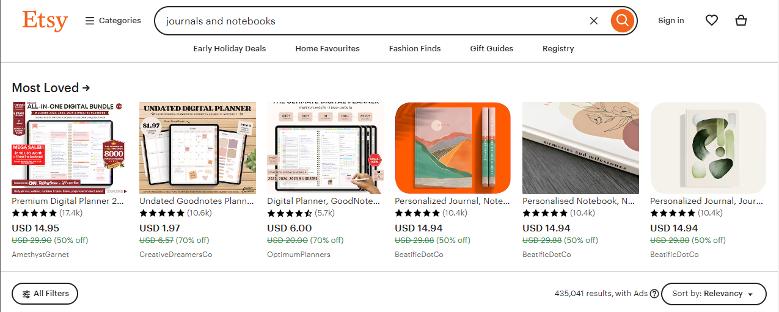Click the Sign in button
This screenshot has height=312, width=779.
click(671, 21)
